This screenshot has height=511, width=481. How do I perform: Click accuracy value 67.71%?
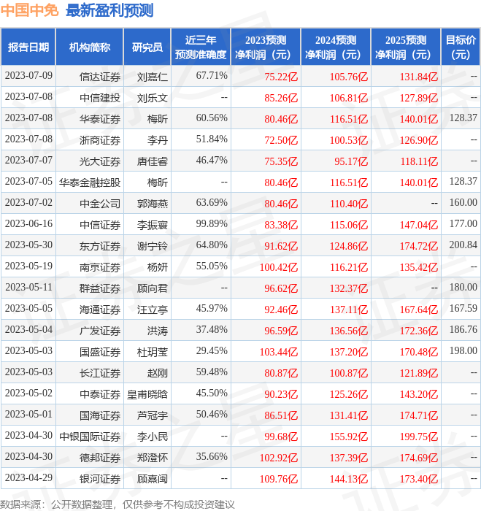tap(212, 75)
